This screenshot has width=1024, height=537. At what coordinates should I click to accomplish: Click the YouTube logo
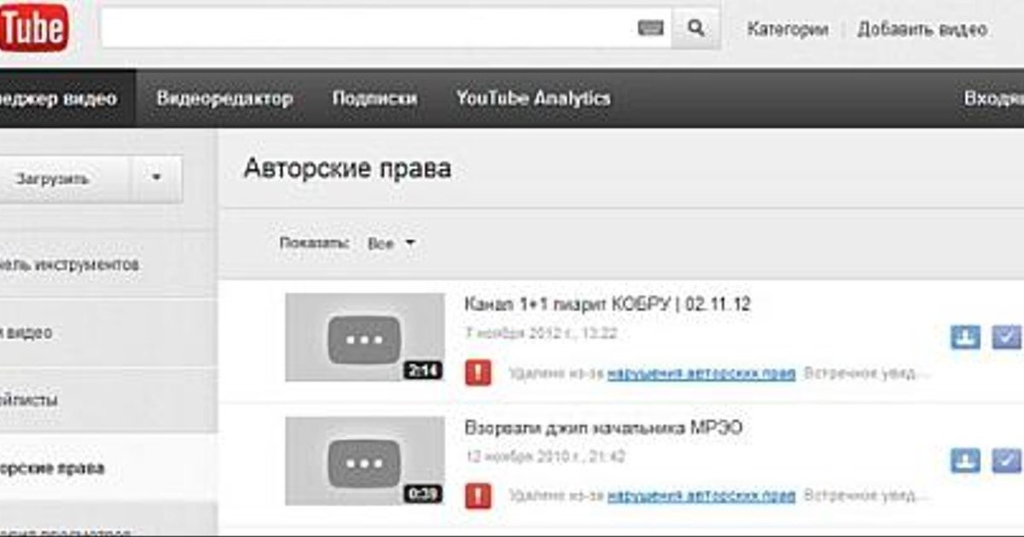(32, 30)
